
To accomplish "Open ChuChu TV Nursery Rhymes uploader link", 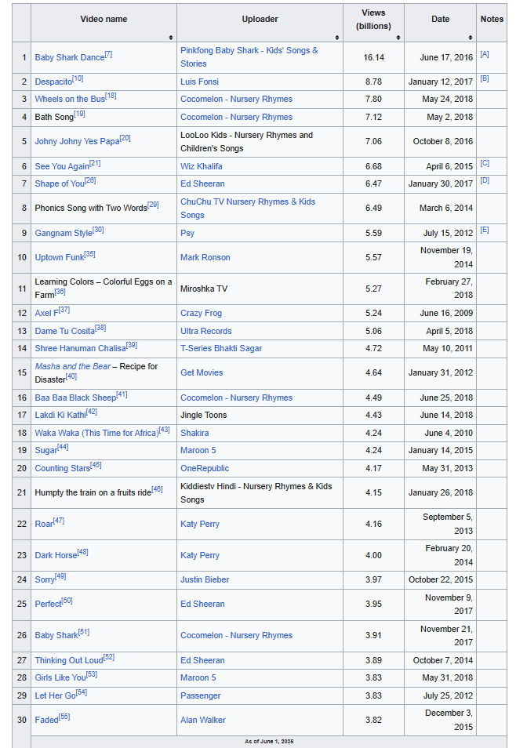I will point(248,209).
